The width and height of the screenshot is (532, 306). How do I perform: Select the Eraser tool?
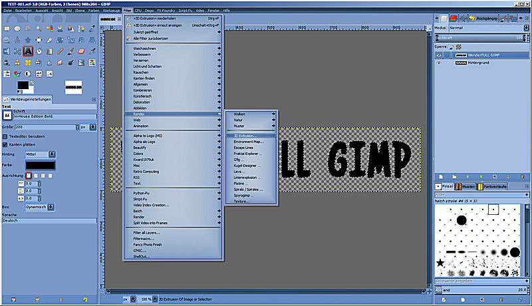click(81, 51)
